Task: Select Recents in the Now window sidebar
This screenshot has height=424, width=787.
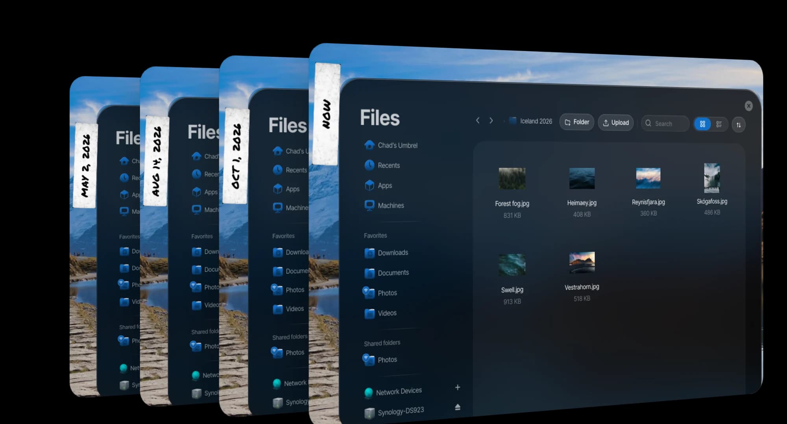Action: [382, 165]
